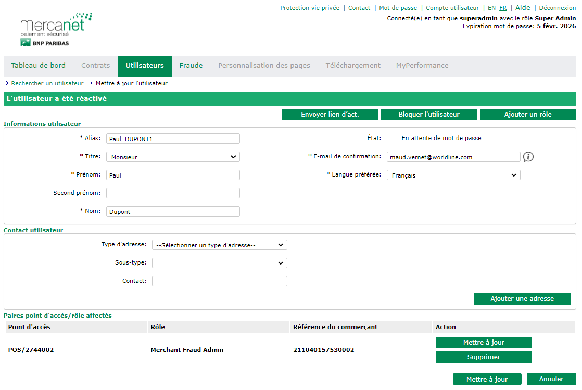Viewport: 582px width, 390px height.
Task: Click the Annuler button
Action: pyautogui.click(x=551, y=379)
